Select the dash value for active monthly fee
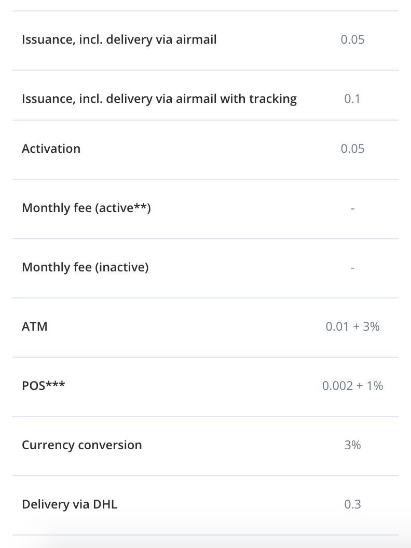The height and width of the screenshot is (548, 411). point(352,208)
